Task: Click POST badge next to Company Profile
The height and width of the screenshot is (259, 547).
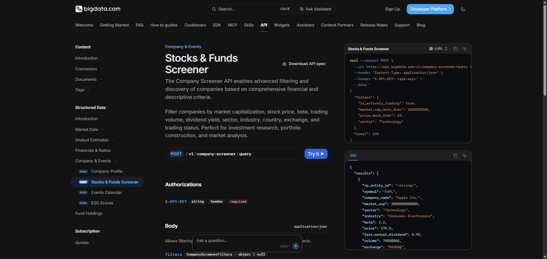Action: (x=83, y=172)
